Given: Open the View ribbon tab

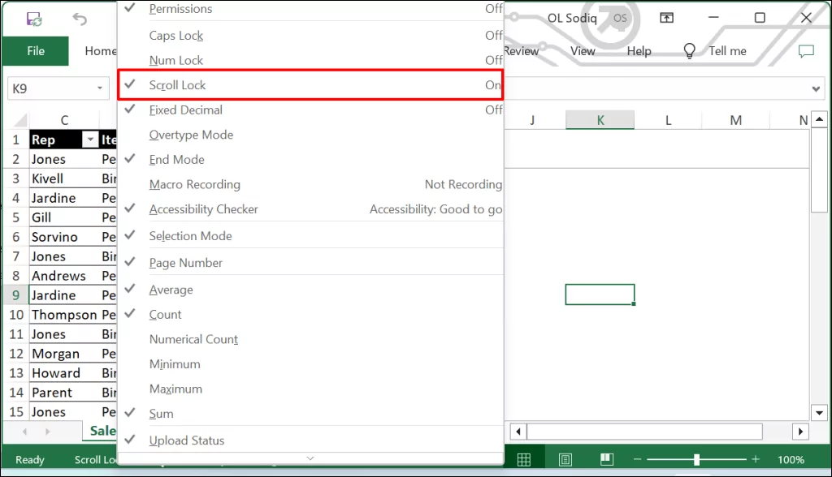Looking at the screenshot, I should click(583, 51).
